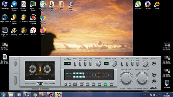173x97 pixels.
Task: Select the FL64 shortcut desktop icon
Action: click(24, 32)
